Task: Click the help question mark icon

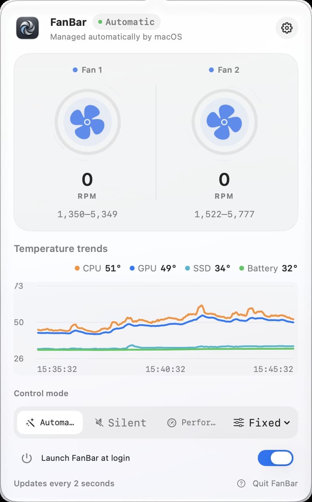Action: pos(241,483)
